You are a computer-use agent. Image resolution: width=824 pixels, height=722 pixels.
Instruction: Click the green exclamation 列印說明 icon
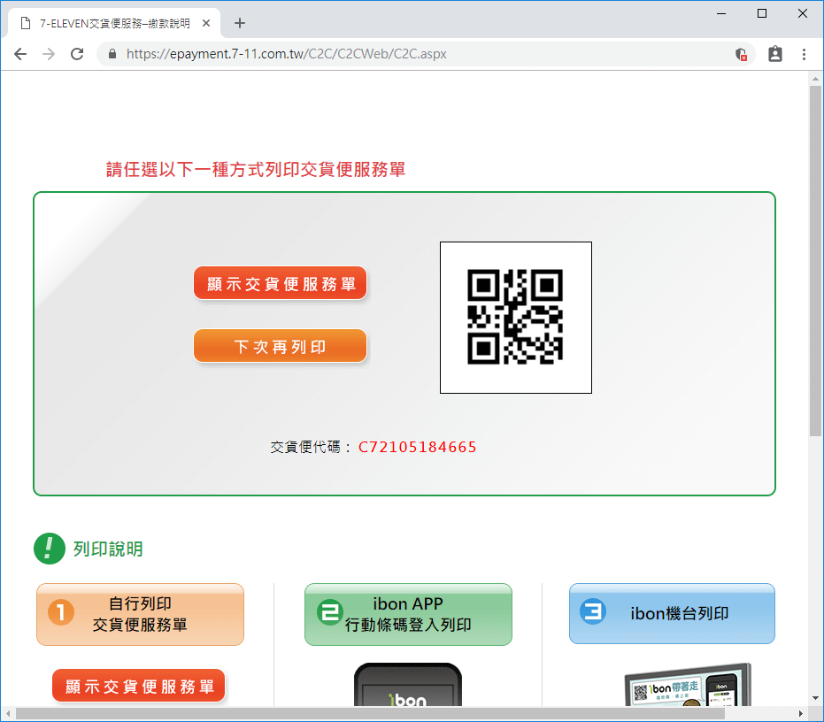click(x=50, y=549)
